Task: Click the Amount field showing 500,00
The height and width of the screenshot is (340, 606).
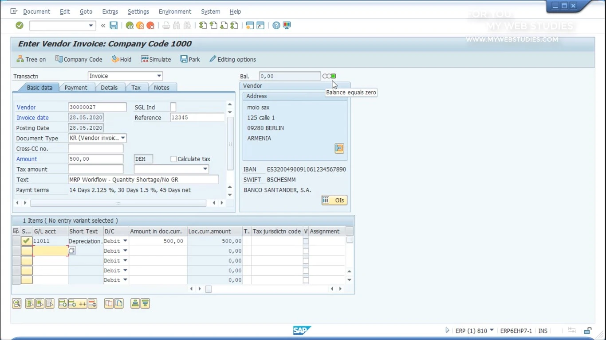Action: coord(96,159)
